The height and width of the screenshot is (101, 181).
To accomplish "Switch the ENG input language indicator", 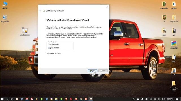I will pos(163,99).
